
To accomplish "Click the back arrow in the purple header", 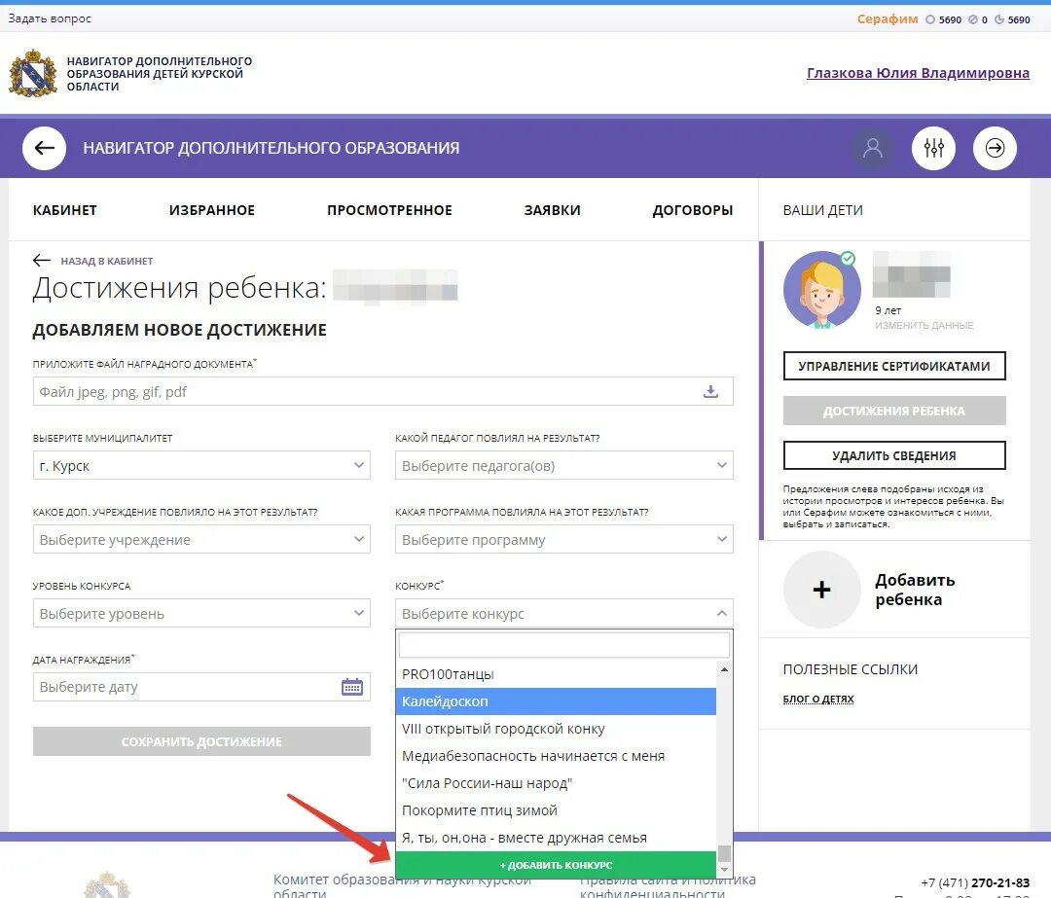I will point(44,147).
